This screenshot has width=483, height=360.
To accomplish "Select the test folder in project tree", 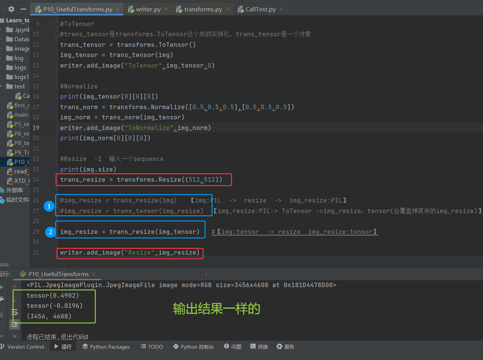I will 16,87.
